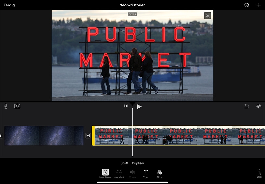Open the Volum controls
Screen dimensions: 265x184
pyautogui.click(x=132, y=174)
